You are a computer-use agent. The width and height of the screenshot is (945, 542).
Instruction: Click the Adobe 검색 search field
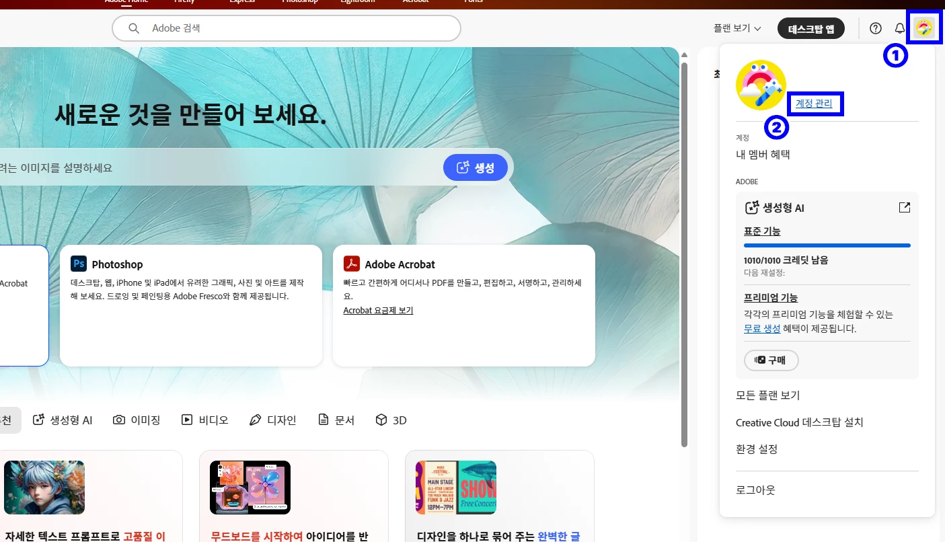pyautogui.click(x=287, y=28)
